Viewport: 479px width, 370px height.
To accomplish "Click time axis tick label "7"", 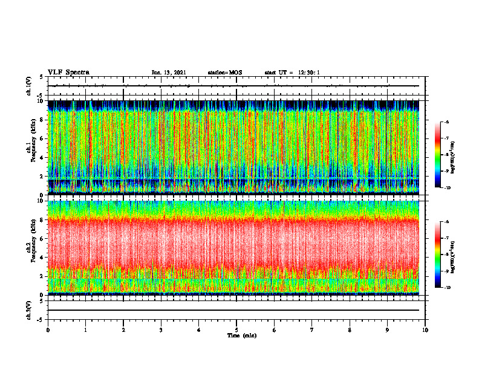I will [312, 330].
